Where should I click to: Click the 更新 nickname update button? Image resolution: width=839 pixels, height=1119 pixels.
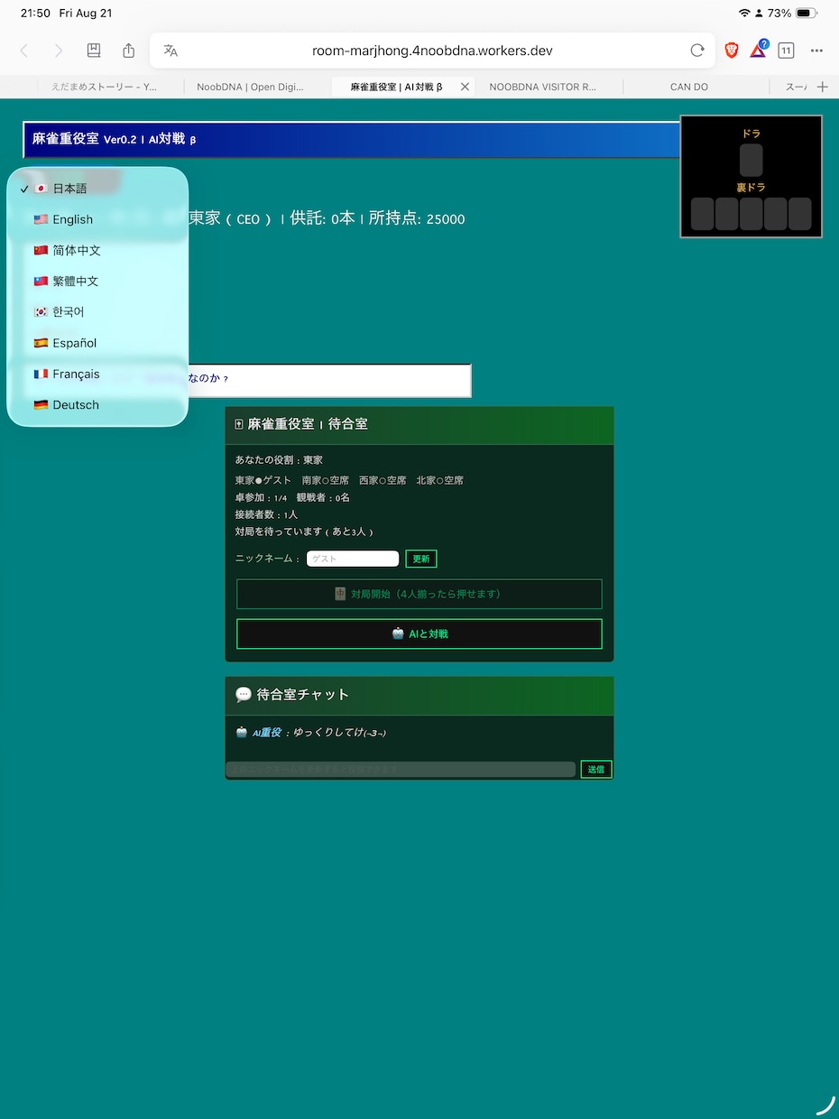point(421,559)
